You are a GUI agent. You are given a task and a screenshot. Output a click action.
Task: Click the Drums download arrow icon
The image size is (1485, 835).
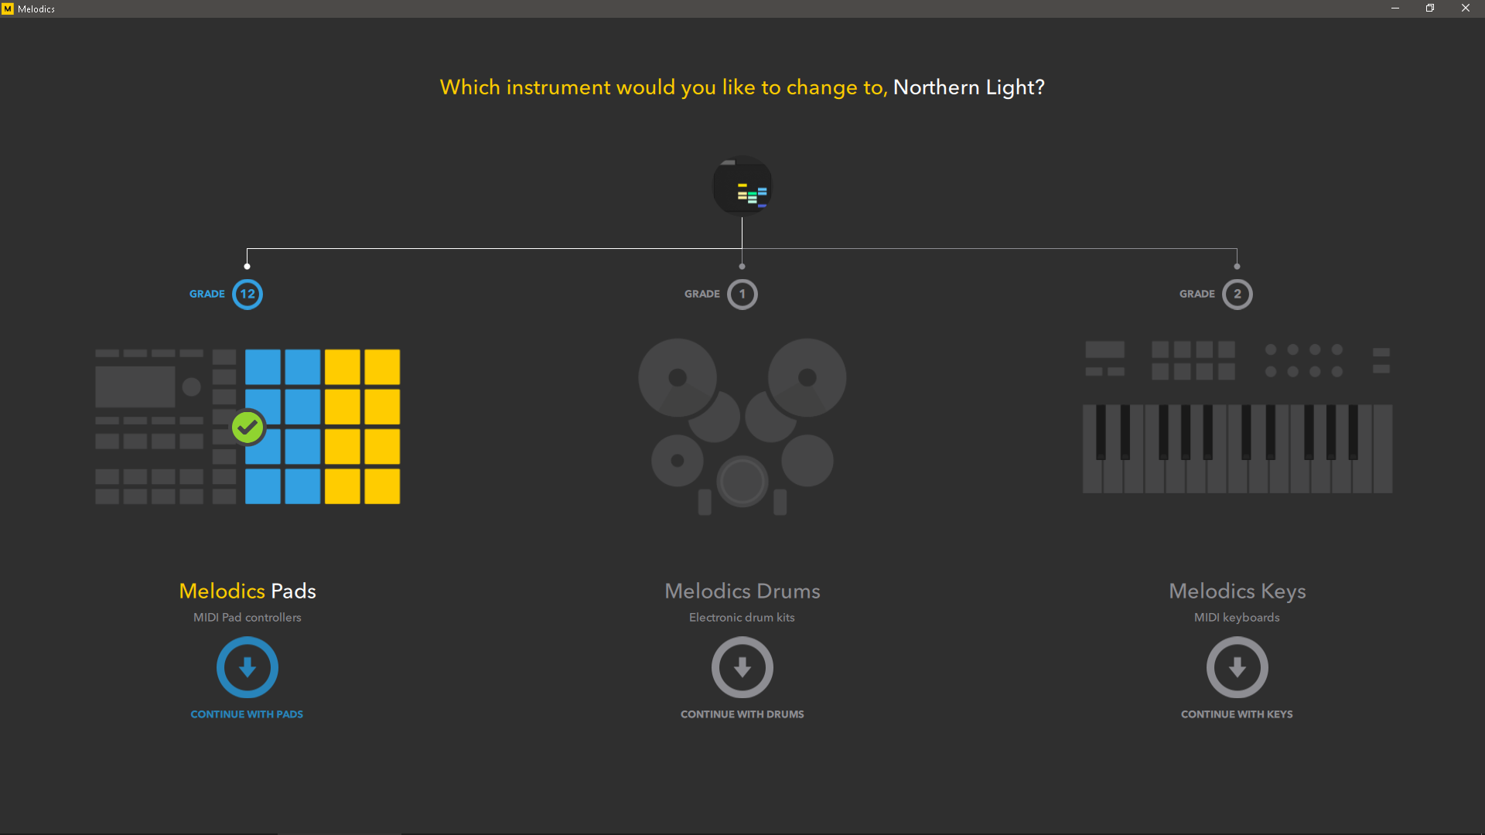(x=742, y=667)
